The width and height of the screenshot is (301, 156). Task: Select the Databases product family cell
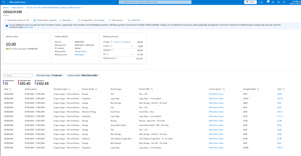coord(86,139)
